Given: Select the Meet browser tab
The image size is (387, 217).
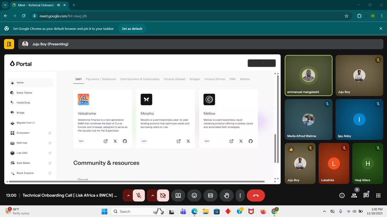Looking at the screenshot, I should coord(36,5).
